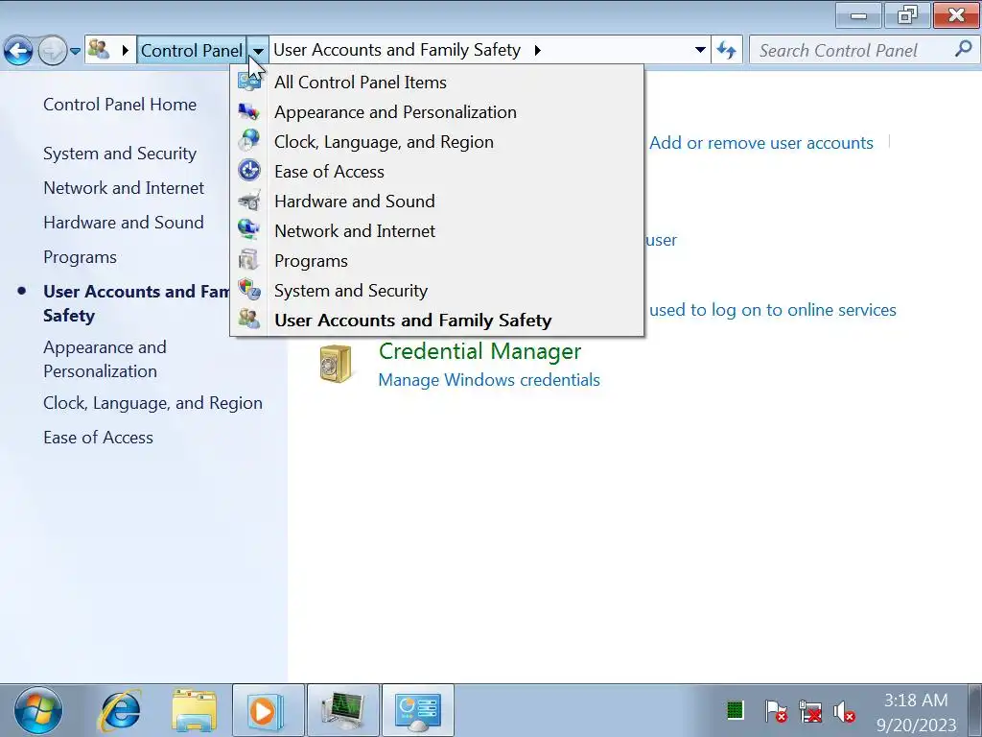This screenshot has width=982, height=737.
Task: Click User Accounts and Family Safety breadcrumb
Action: tap(397, 50)
